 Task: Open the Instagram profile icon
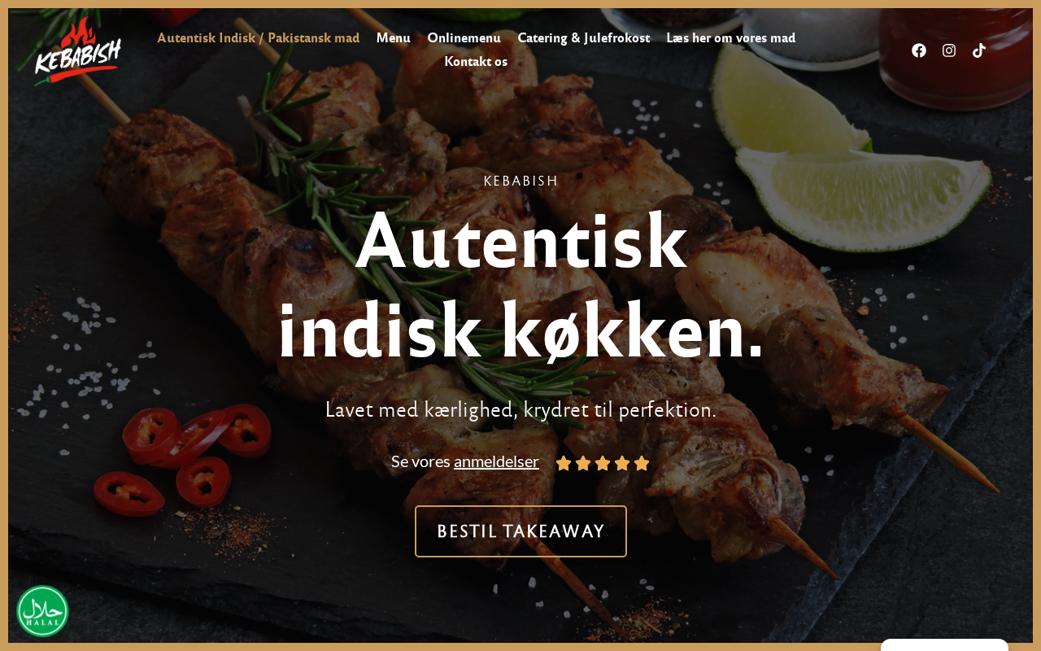pos(949,50)
